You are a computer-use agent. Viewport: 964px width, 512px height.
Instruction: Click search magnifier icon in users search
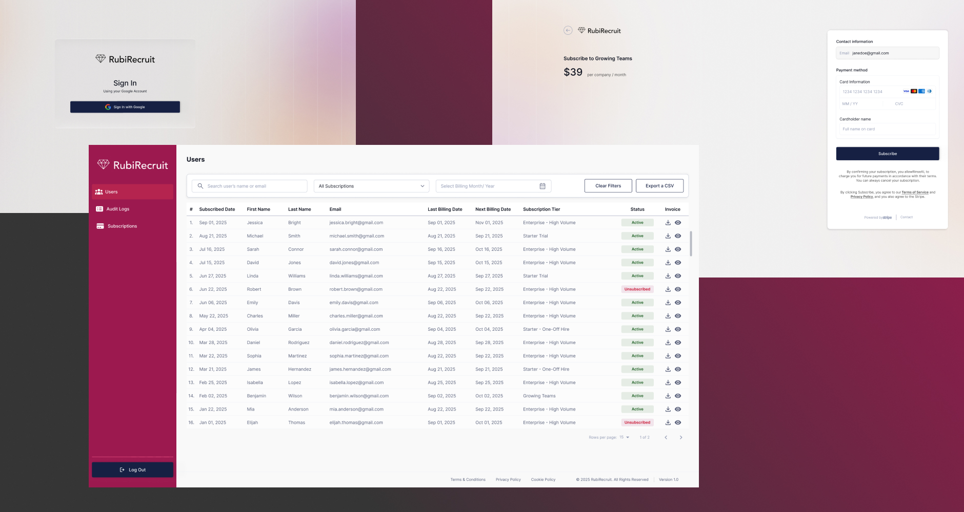(200, 186)
